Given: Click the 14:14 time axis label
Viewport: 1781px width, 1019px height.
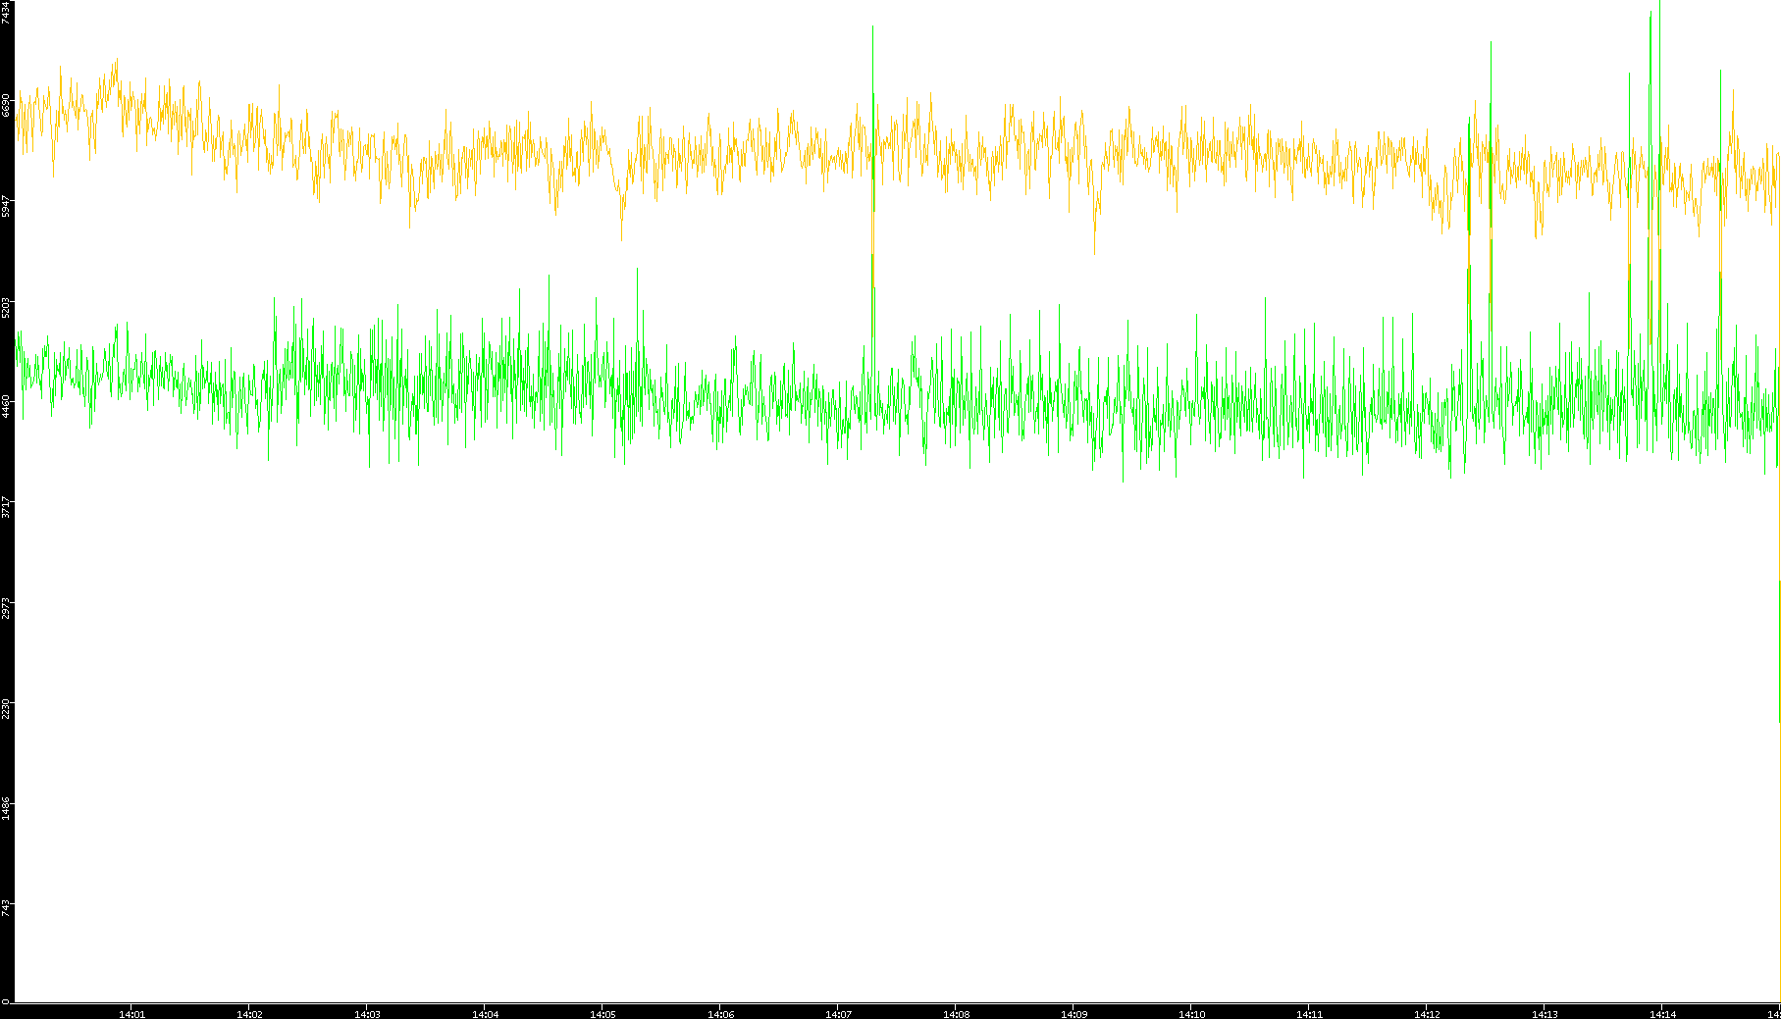Looking at the screenshot, I should pyautogui.click(x=1662, y=1014).
